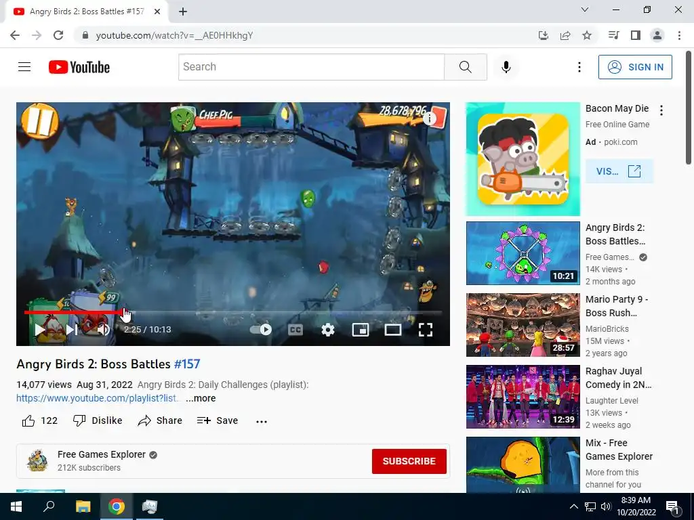The height and width of the screenshot is (520, 694).
Task: Close the Angry Birds 2 tab
Action: (157, 12)
